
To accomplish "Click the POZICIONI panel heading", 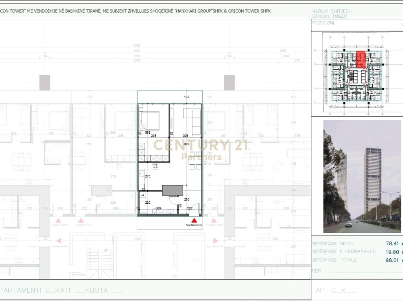I will pyautogui.click(x=323, y=23).
